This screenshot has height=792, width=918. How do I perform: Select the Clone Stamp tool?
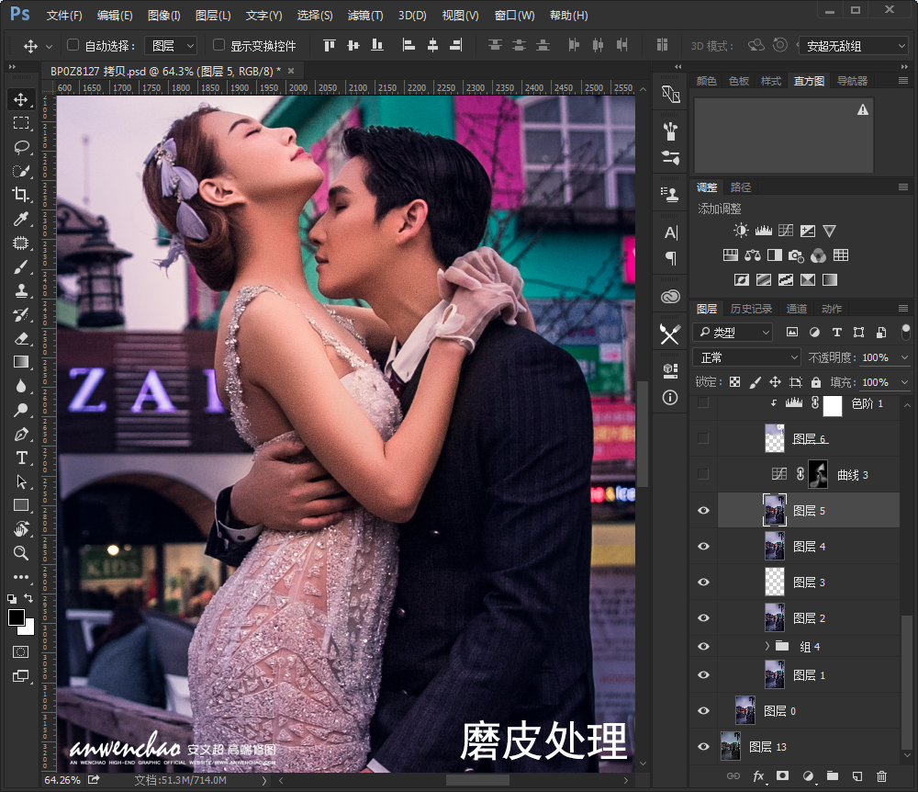pyautogui.click(x=21, y=290)
